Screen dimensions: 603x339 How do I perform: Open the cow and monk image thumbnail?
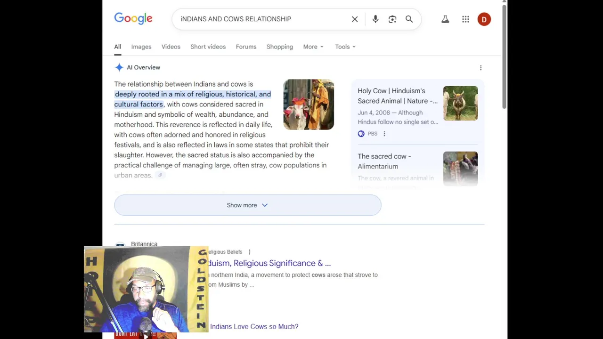309,105
